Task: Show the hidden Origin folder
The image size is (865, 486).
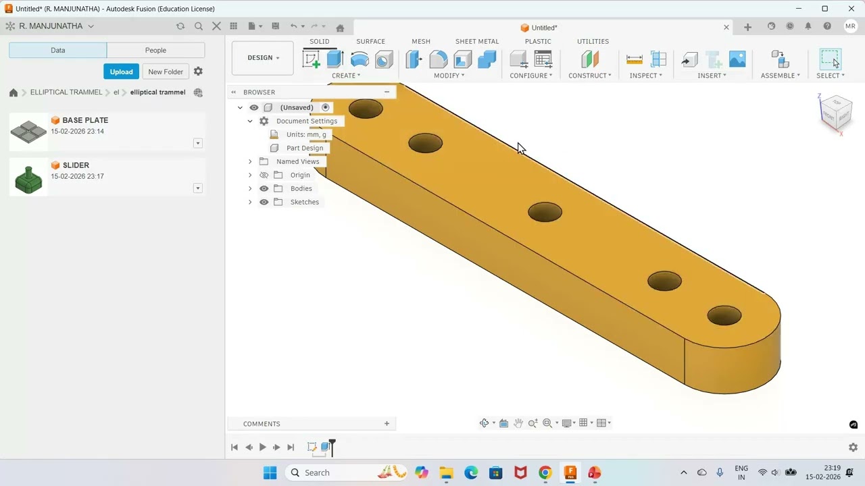Action: click(x=264, y=175)
